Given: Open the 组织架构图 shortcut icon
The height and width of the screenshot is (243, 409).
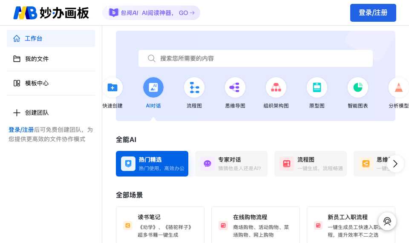Looking at the screenshot, I should (276, 87).
